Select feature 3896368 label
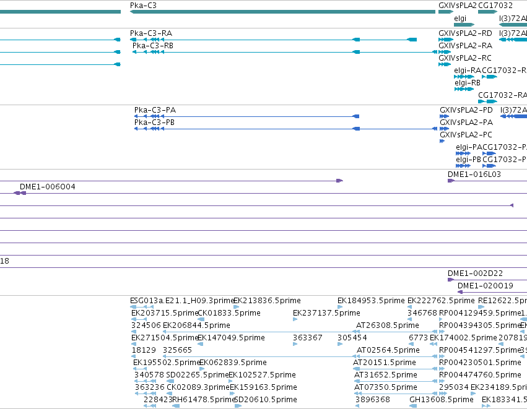The width and height of the screenshot is (527, 409). (373, 400)
